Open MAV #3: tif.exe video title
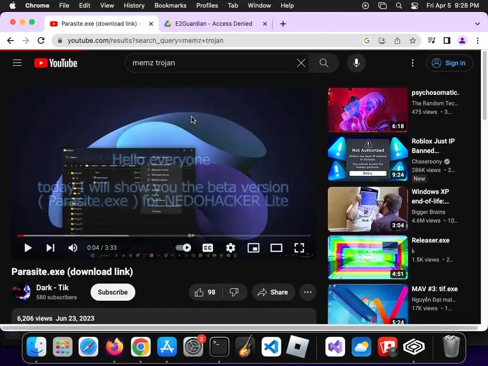The image size is (488, 366). click(435, 289)
